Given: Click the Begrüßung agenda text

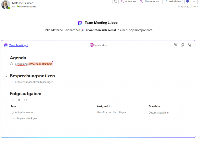Looking at the screenshot, I should pyautogui.click(x=21, y=64).
